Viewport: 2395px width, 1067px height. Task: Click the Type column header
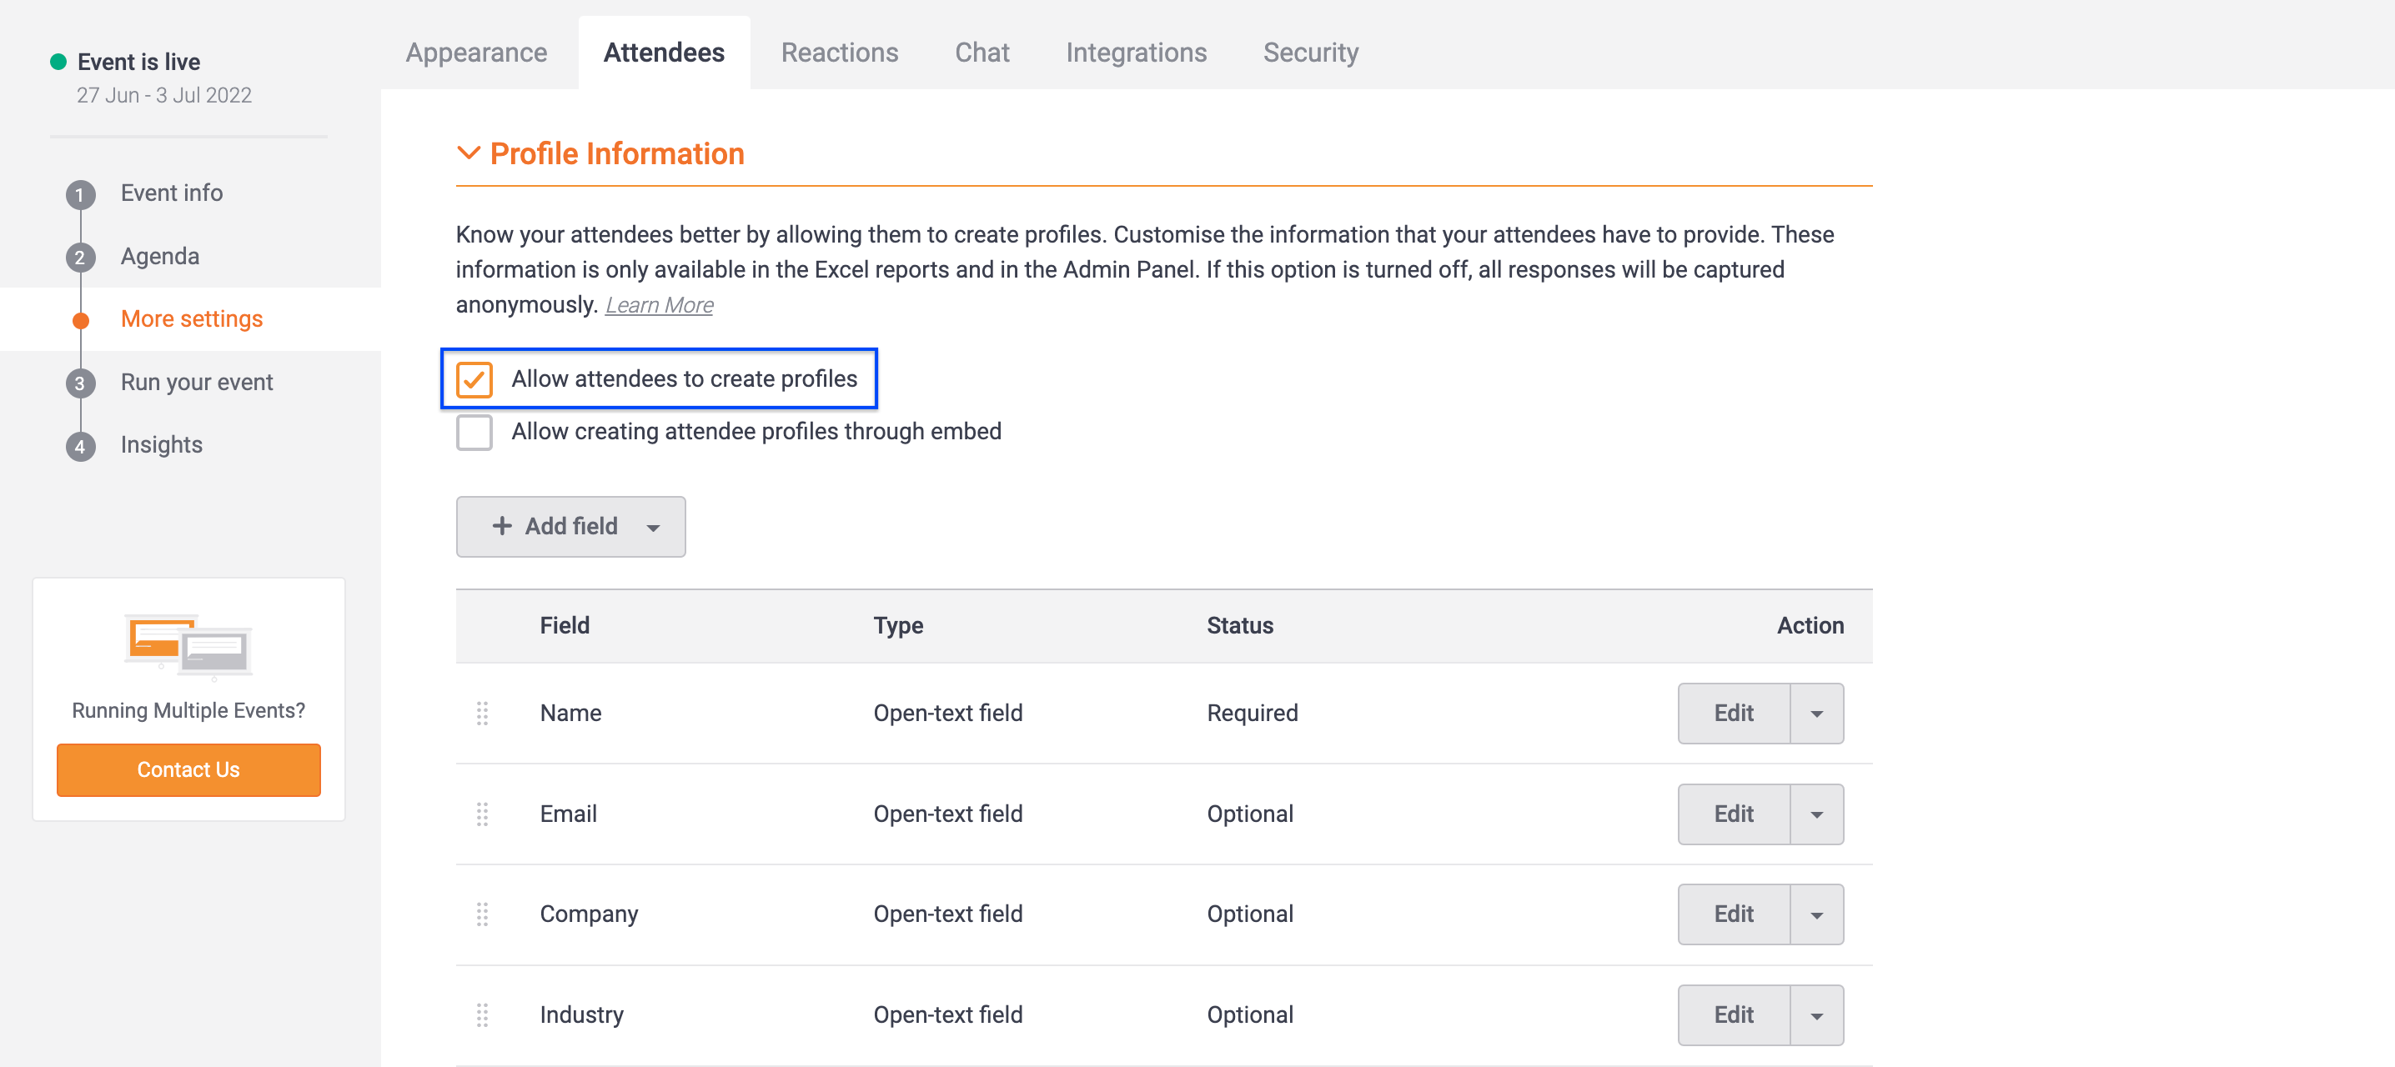pos(898,625)
